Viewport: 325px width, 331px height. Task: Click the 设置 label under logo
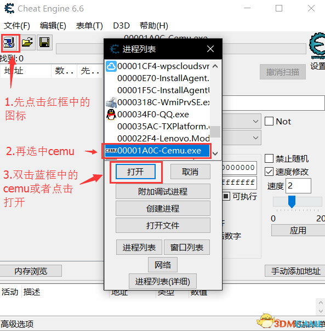[x=318, y=66]
